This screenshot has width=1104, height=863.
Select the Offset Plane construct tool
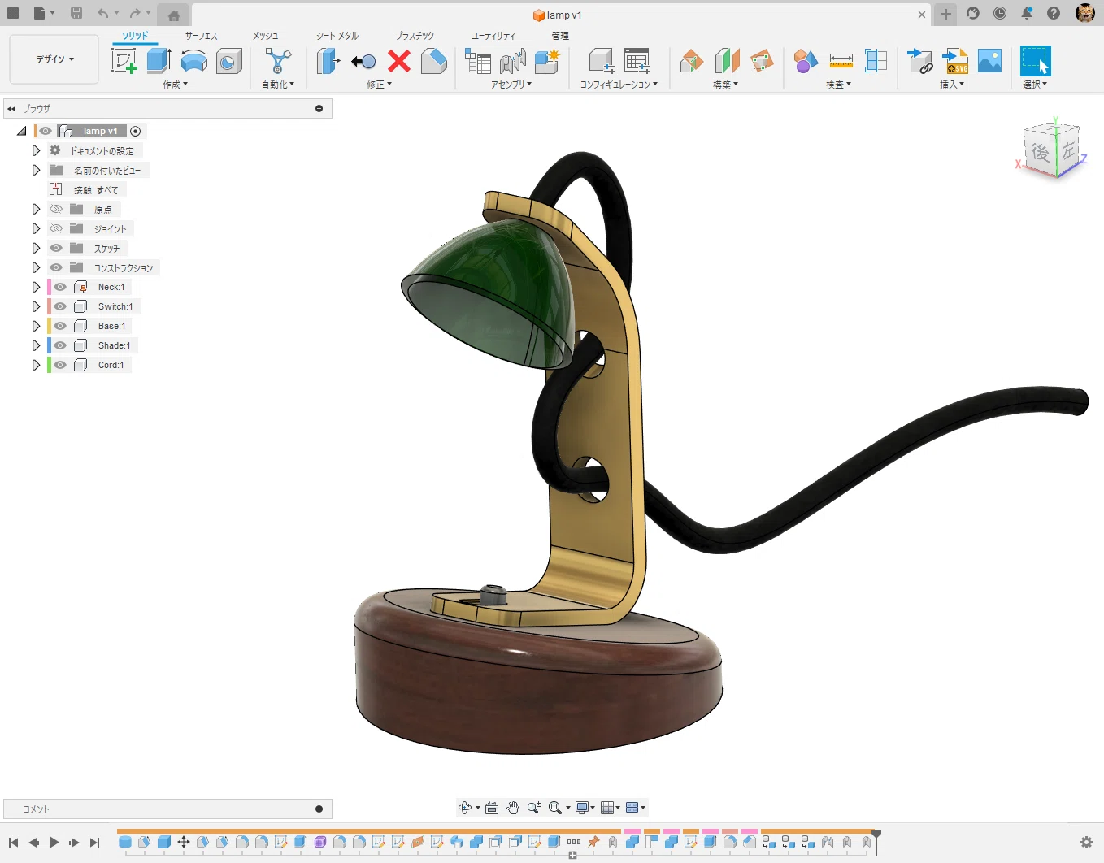click(x=691, y=61)
